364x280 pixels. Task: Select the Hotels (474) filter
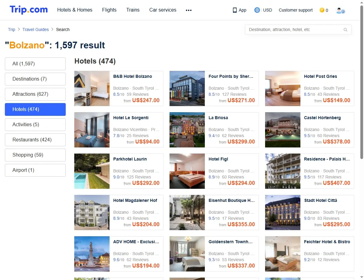point(35,109)
